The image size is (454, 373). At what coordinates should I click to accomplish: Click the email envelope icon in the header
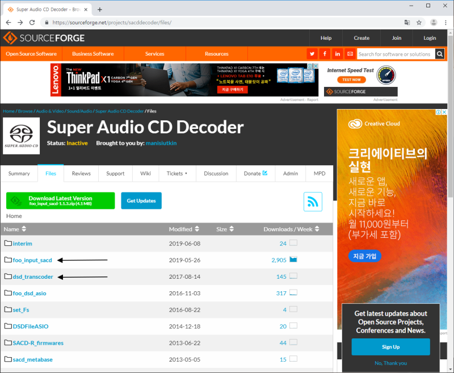point(350,53)
